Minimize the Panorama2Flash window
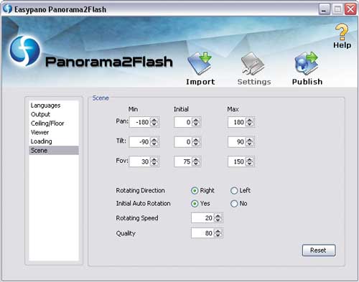 click(x=325, y=9)
